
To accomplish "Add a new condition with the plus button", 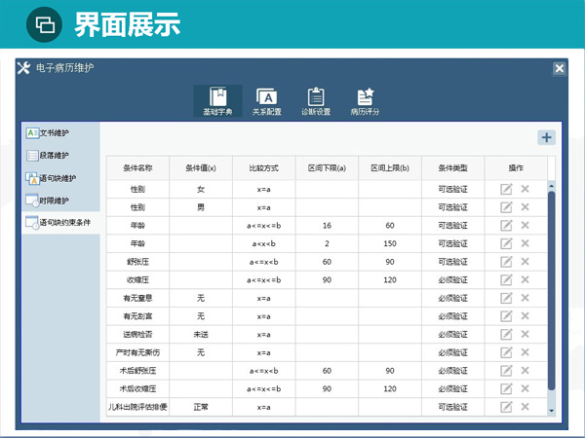I will pos(547,137).
